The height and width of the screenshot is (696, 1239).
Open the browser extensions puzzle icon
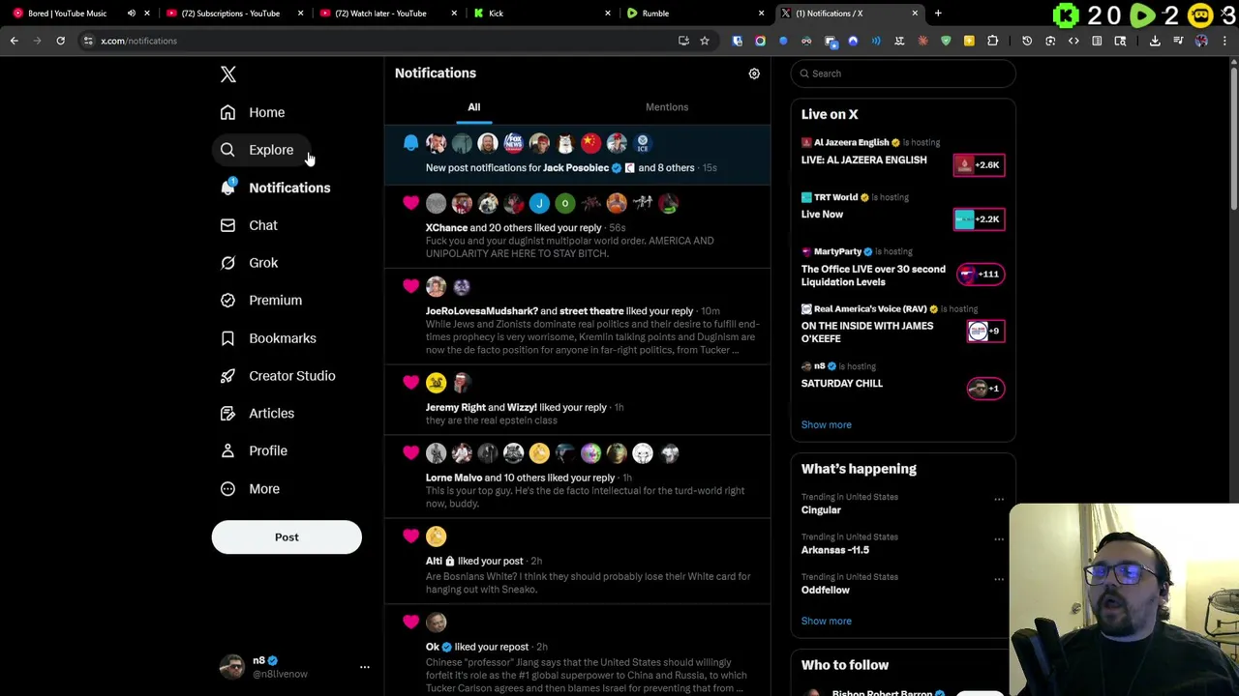pos(992,41)
